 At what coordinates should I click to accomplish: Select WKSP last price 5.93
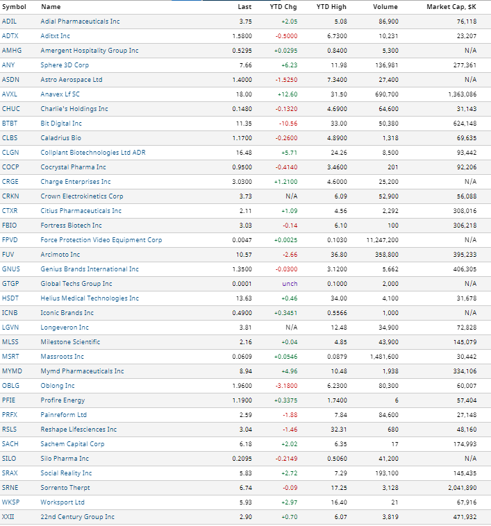tap(246, 502)
